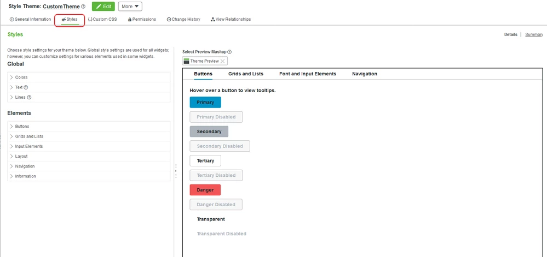Select the Buttons preview tab
547x257 pixels.
(x=203, y=74)
